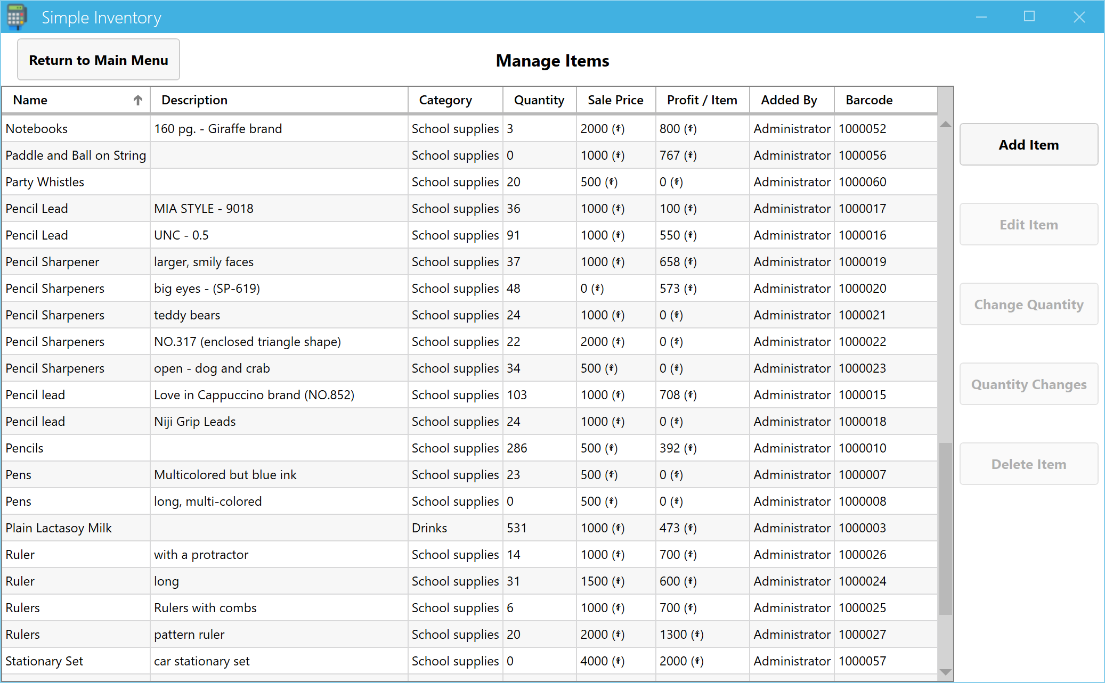Image resolution: width=1105 pixels, height=683 pixels.
Task: Click the Profit / Item header
Action: point(702,100)
